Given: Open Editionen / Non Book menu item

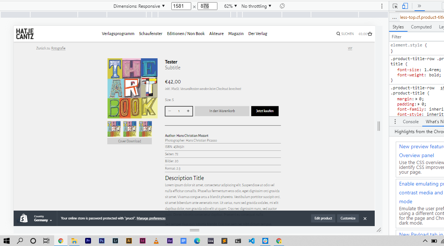Looking at the screenshot, I should (x=186, y=34).
